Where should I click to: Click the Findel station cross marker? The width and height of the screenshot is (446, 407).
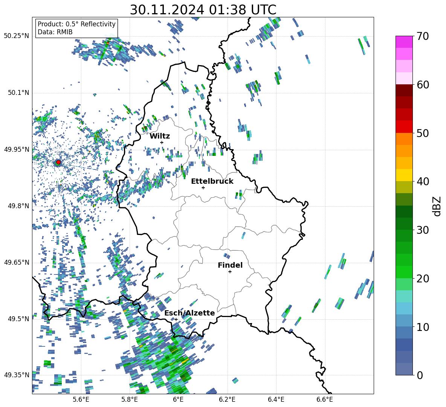(230, 272)
